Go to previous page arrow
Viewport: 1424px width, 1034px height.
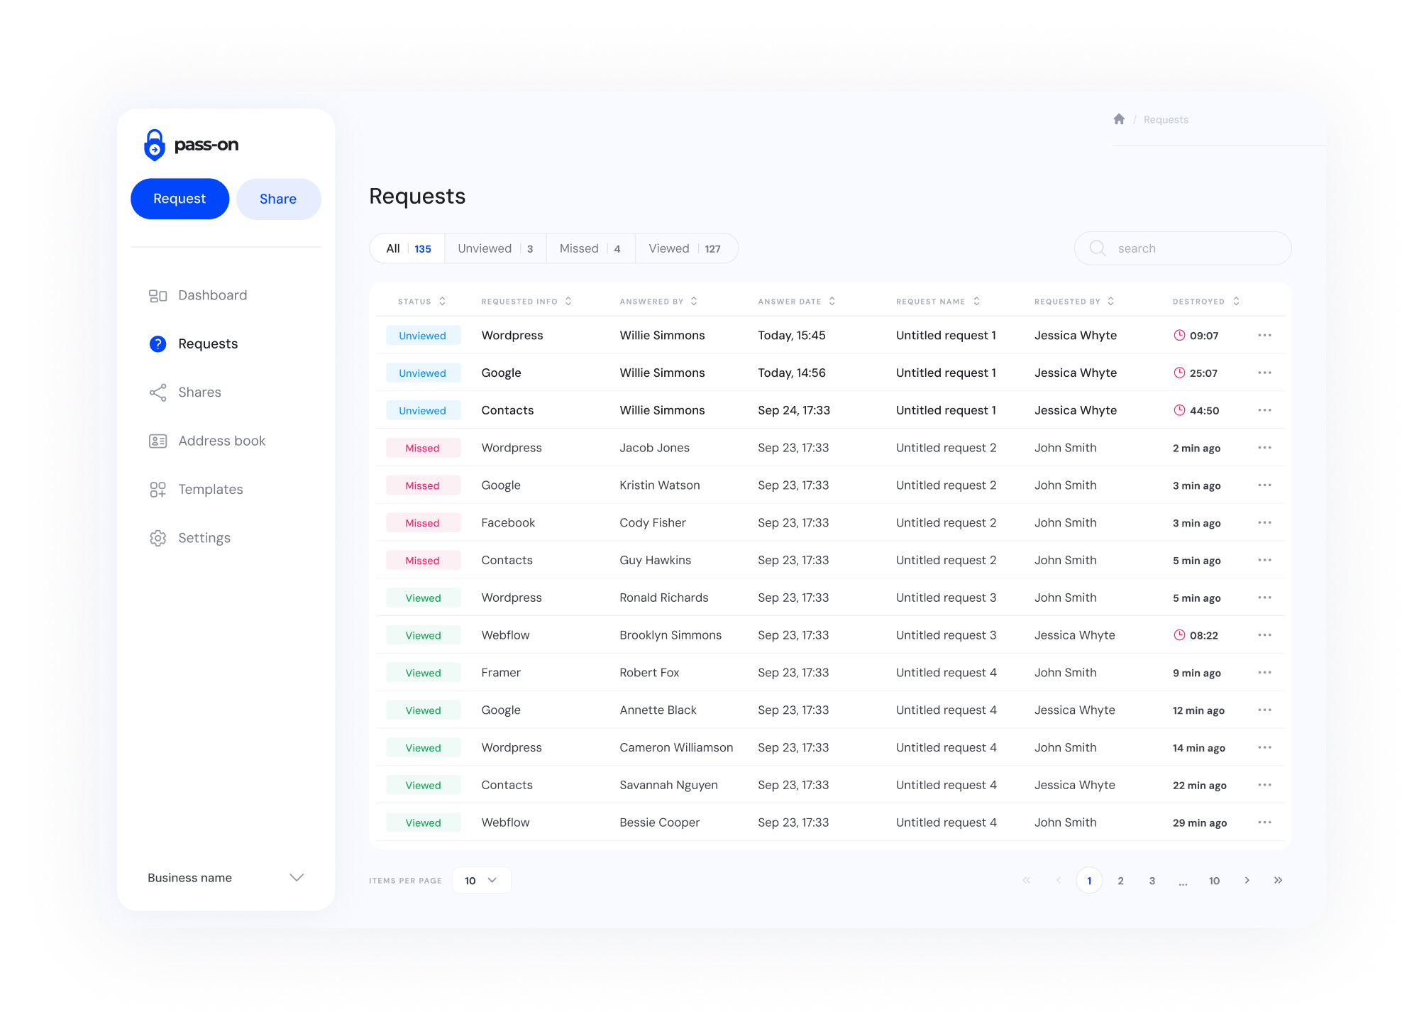[x=1058, y=881]
